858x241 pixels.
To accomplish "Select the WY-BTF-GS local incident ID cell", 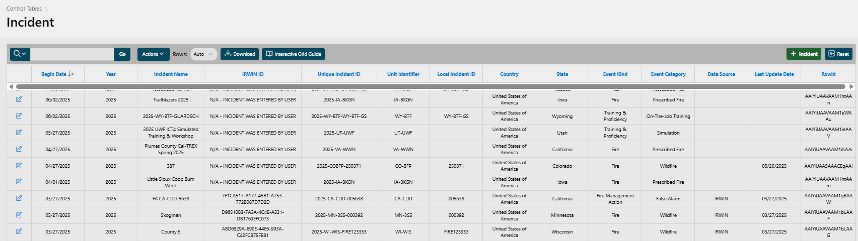I will point(456,116).
